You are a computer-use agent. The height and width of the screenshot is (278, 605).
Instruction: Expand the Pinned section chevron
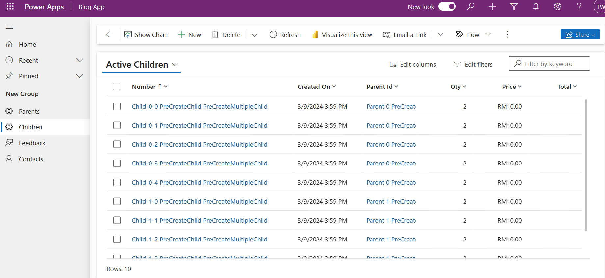80,76
